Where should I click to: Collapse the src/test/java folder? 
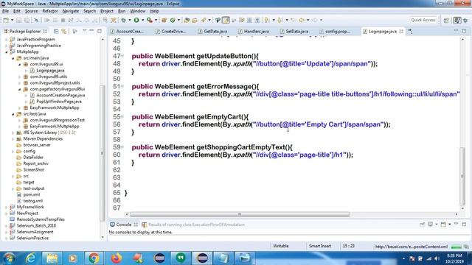[x=13, y=114]
